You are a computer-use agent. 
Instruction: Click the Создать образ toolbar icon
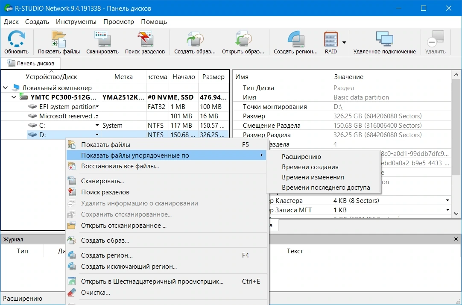tap(195, 39)
